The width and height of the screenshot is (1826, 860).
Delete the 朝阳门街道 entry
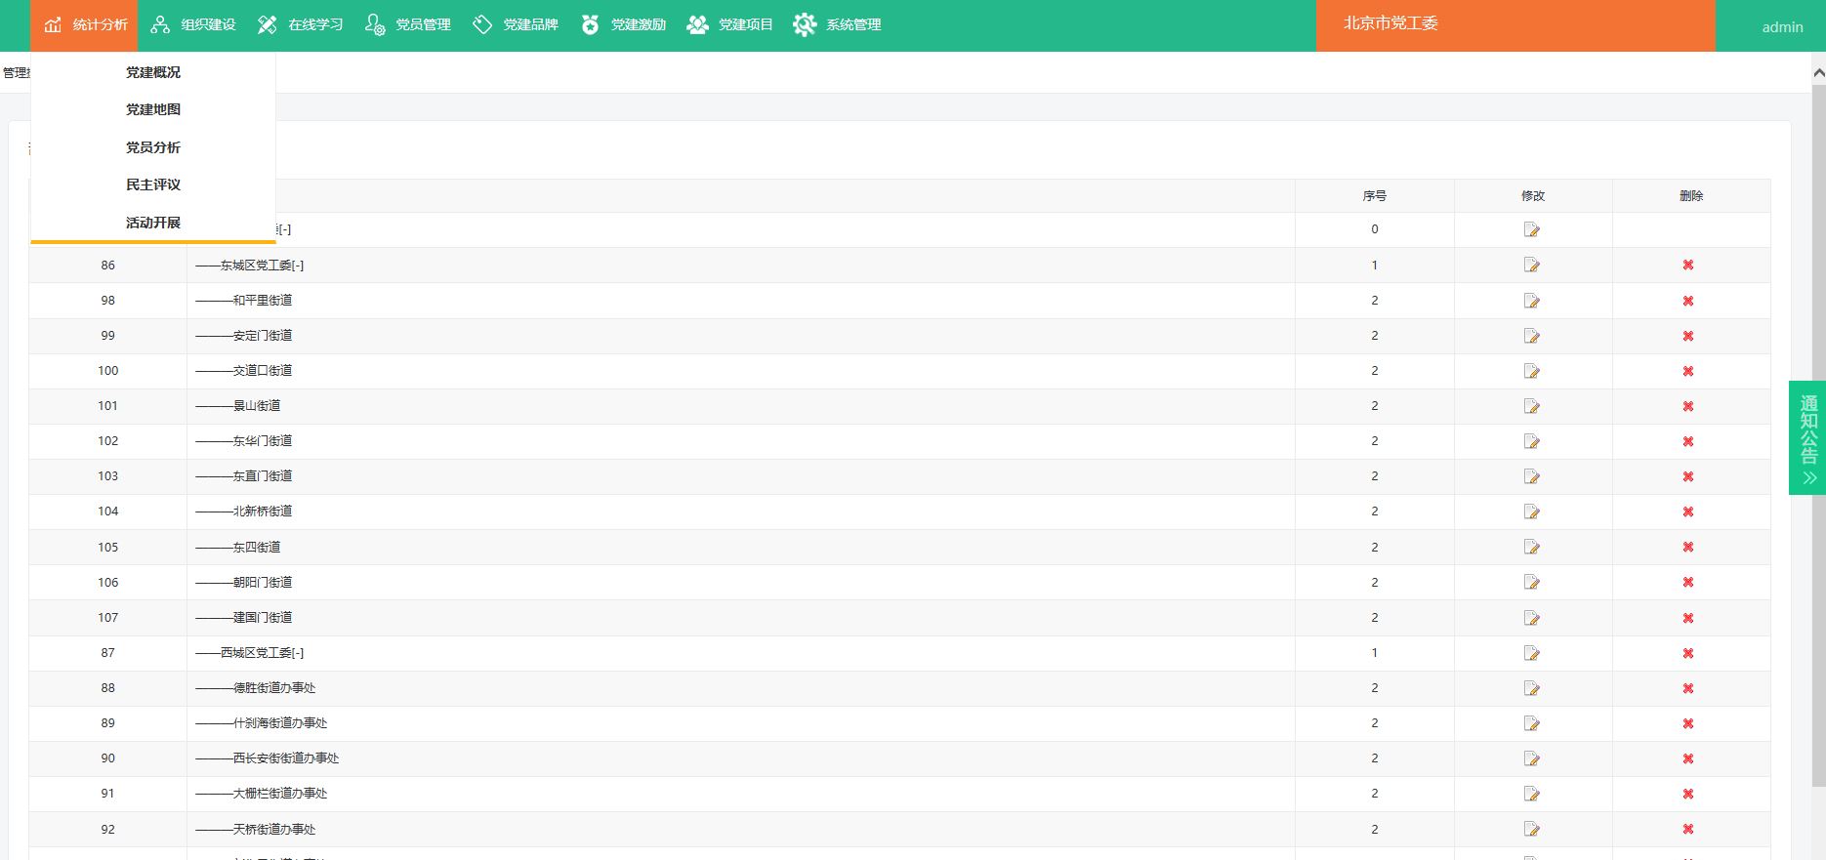tap(1687, 583)
